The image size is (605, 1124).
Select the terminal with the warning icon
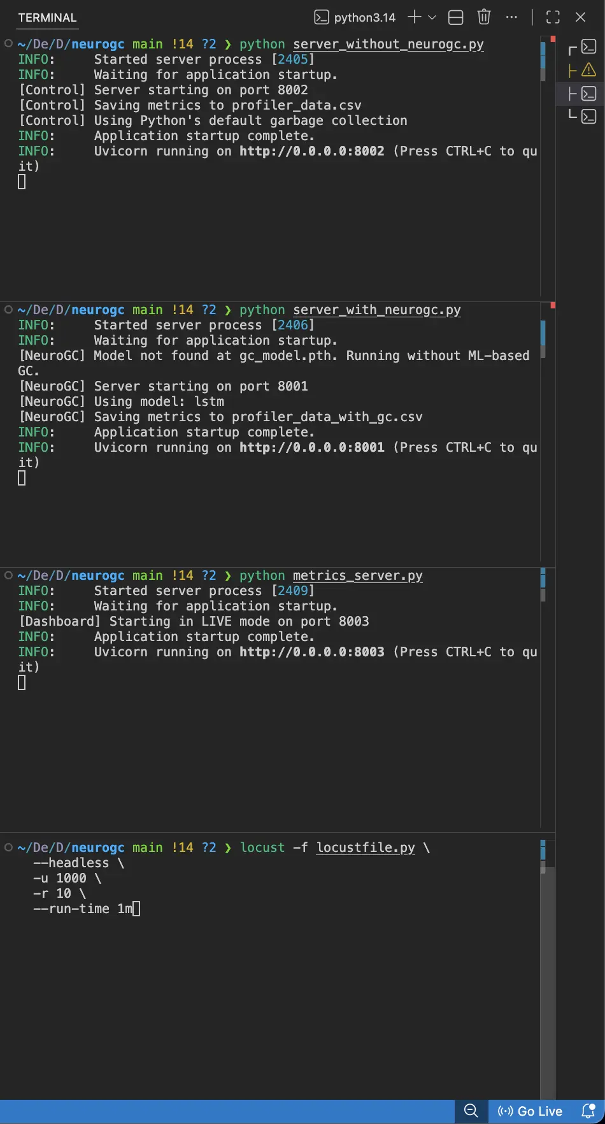588,69
